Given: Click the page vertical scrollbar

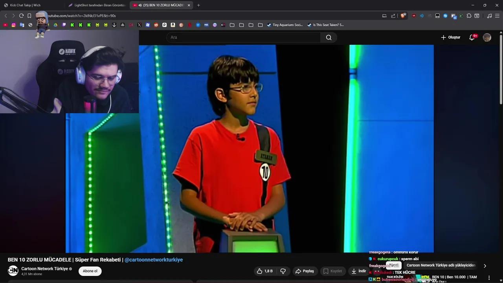Looking at the screenshot, I should pyautogui.click(x=501, y=69).
